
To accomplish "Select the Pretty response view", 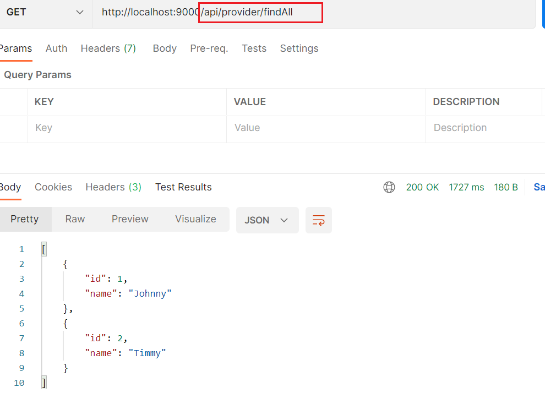I will coord(25,219).
